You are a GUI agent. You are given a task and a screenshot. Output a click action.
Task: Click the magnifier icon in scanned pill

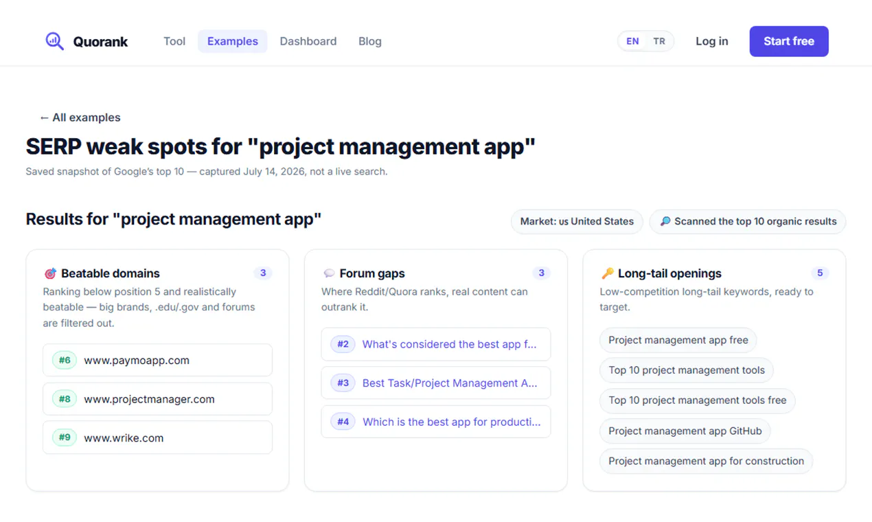tap(665, 221)
